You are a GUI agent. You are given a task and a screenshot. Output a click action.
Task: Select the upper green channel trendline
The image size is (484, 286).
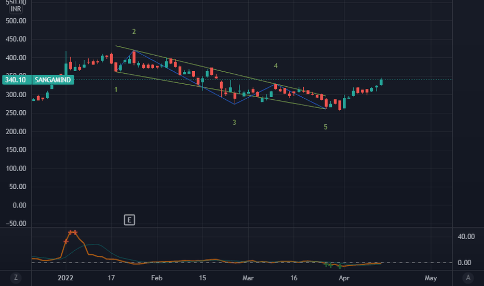pyautogui.click(x=220, y=71)
